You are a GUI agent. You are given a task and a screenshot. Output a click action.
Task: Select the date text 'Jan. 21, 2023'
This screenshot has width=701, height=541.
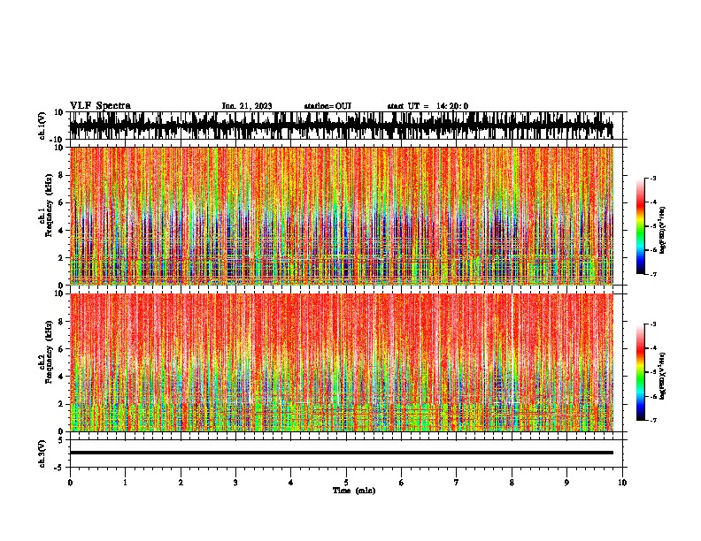(247, 106)
